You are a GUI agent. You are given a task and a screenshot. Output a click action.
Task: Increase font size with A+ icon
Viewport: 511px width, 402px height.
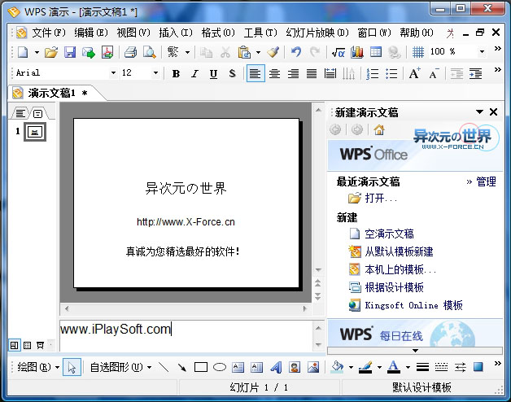tap(414, 74)
